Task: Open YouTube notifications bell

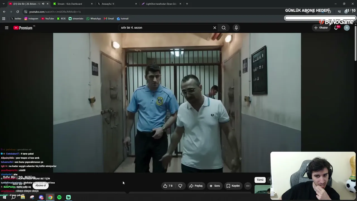Action: pyautogui.click(x=336, y=28)
